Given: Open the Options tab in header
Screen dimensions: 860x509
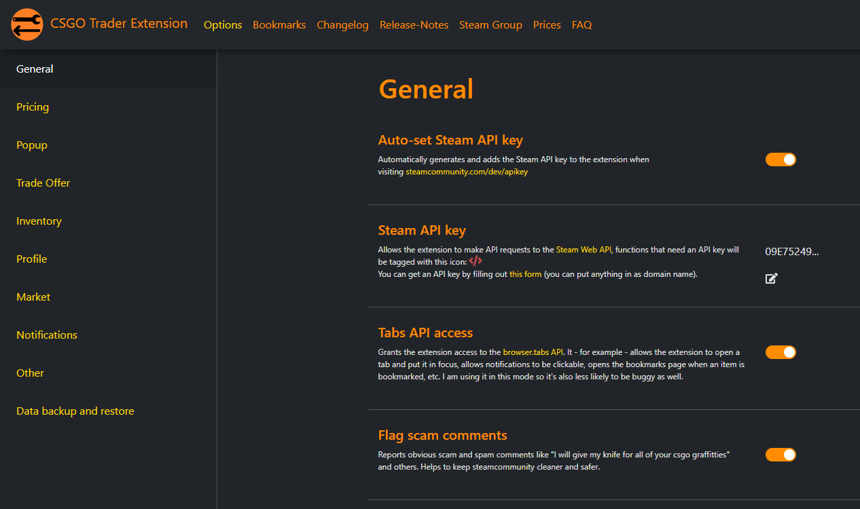Looking at the screenshot, I should (x=223, y=25).
